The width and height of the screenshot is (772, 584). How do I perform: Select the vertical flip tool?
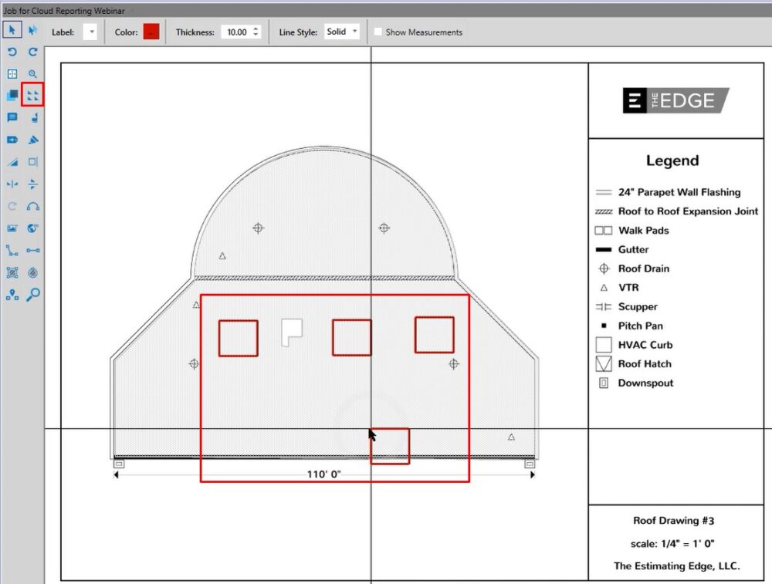pos(32,184)
